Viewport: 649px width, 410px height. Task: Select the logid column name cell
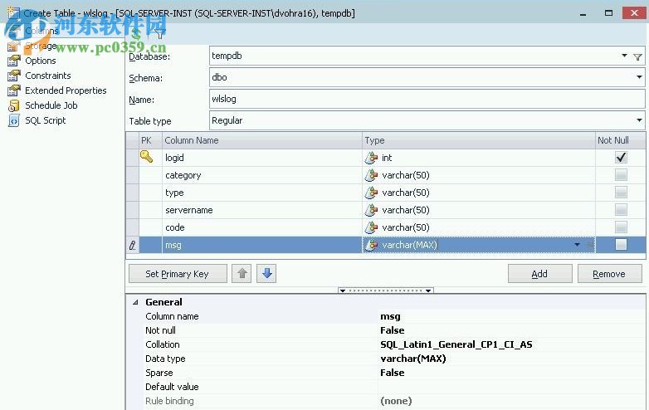pos(262,158)
